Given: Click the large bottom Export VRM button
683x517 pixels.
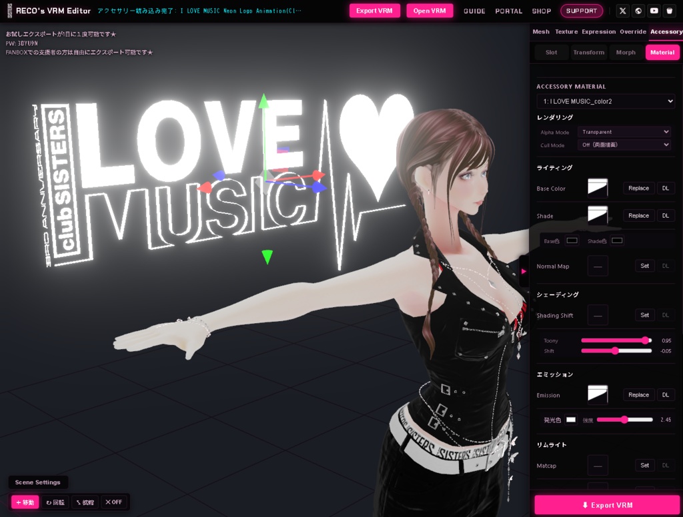Looking at the screenshot, I should (x=607, y=505).
